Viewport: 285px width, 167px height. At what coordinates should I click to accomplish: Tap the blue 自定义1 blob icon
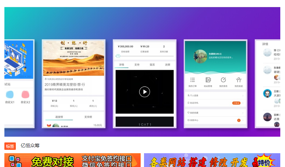pyautogui.click(x=10, y=95)
